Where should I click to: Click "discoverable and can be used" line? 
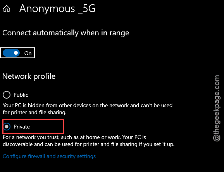tap(89, 144)
